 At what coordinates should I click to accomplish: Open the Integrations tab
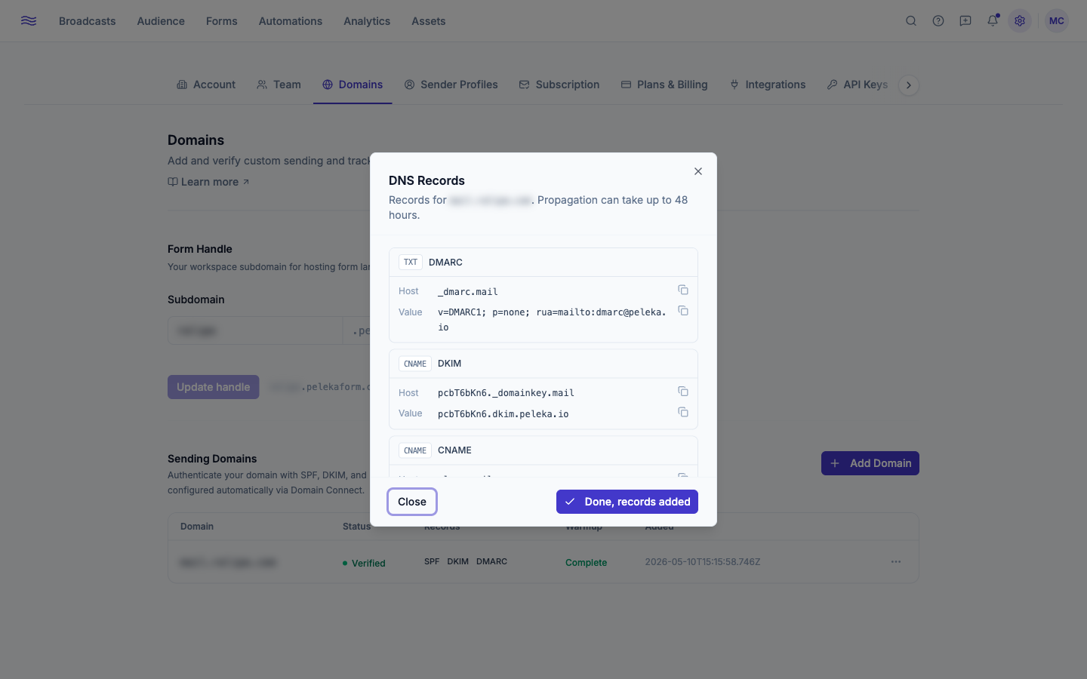pyautogui.click(x=768, y=84)
